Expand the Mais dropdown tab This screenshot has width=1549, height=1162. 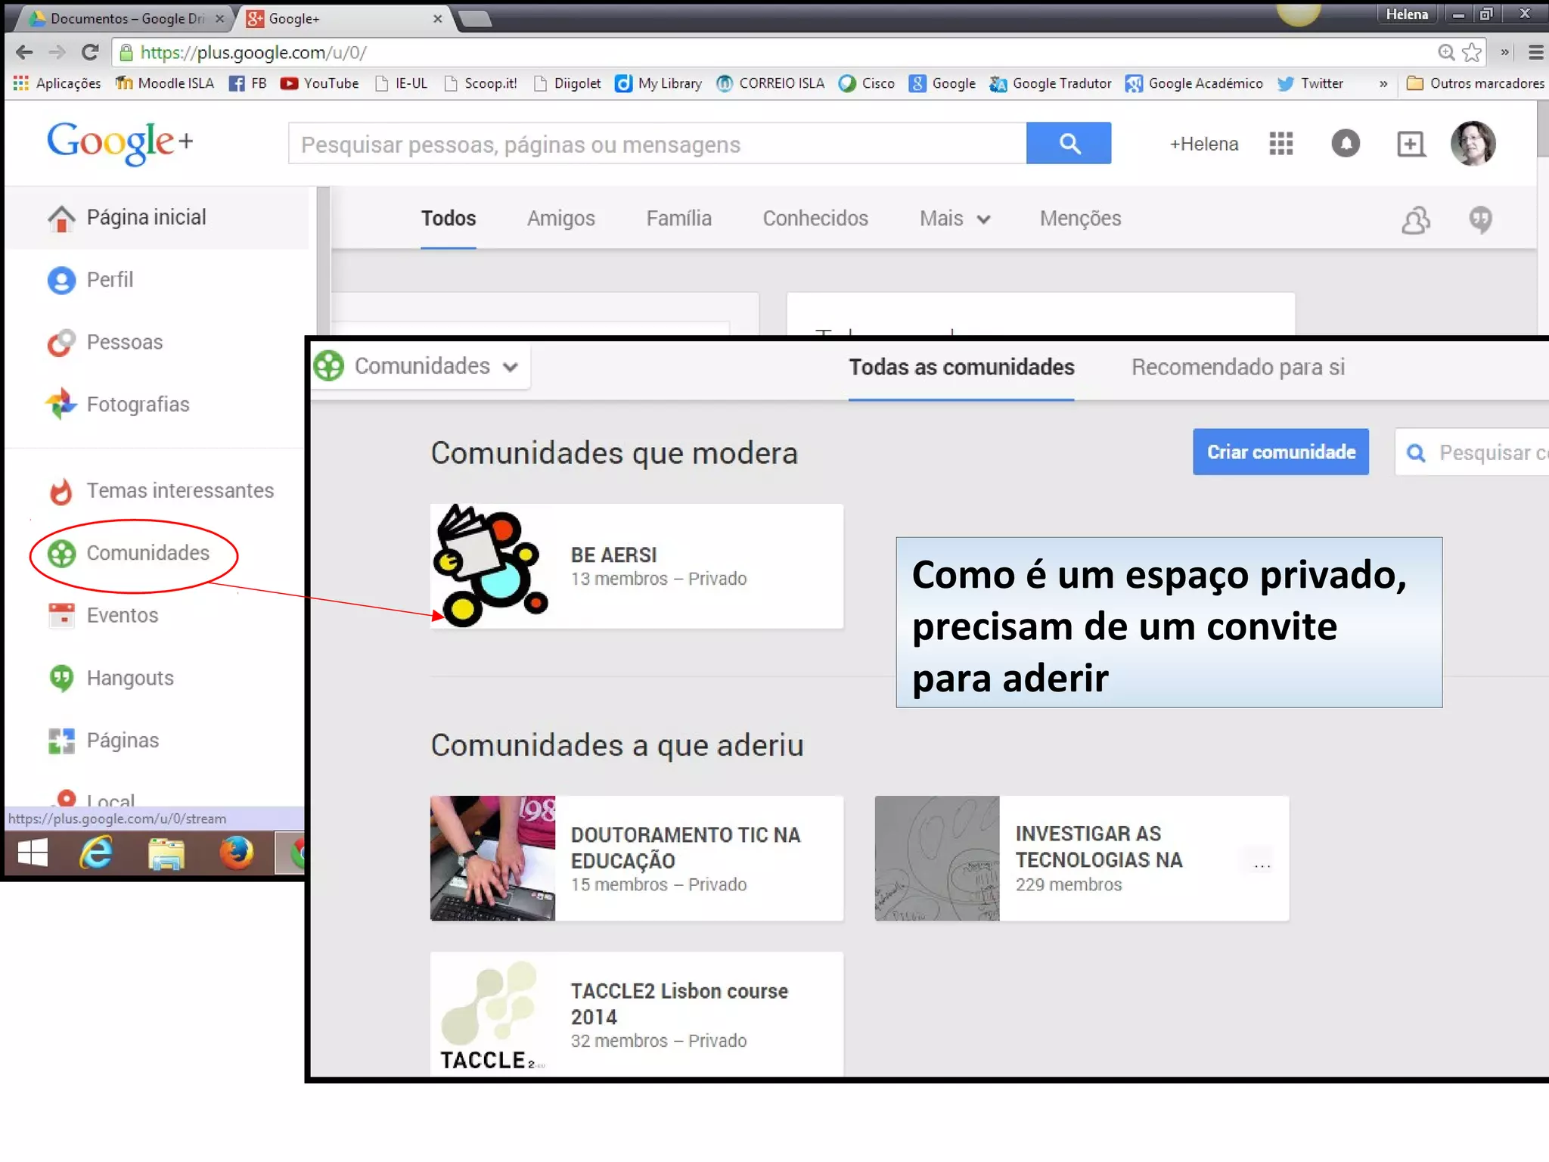click(x=955, y=219)
